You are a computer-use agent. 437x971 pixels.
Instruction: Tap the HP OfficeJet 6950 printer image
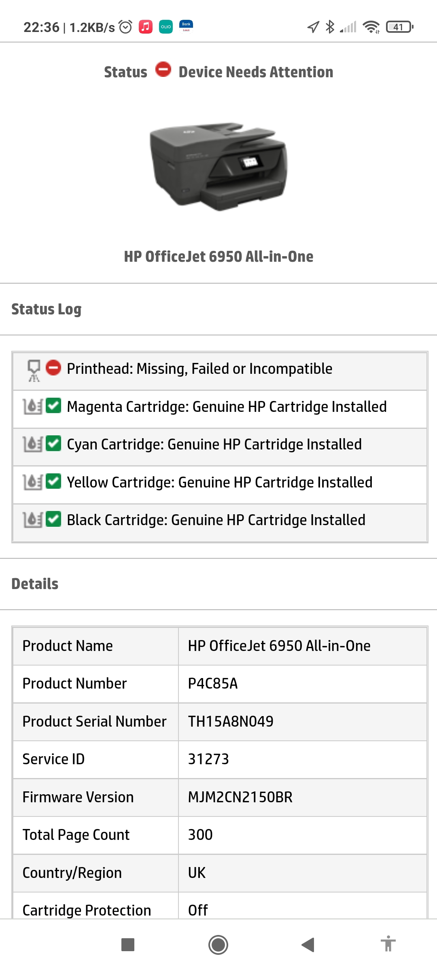[218, 166]
